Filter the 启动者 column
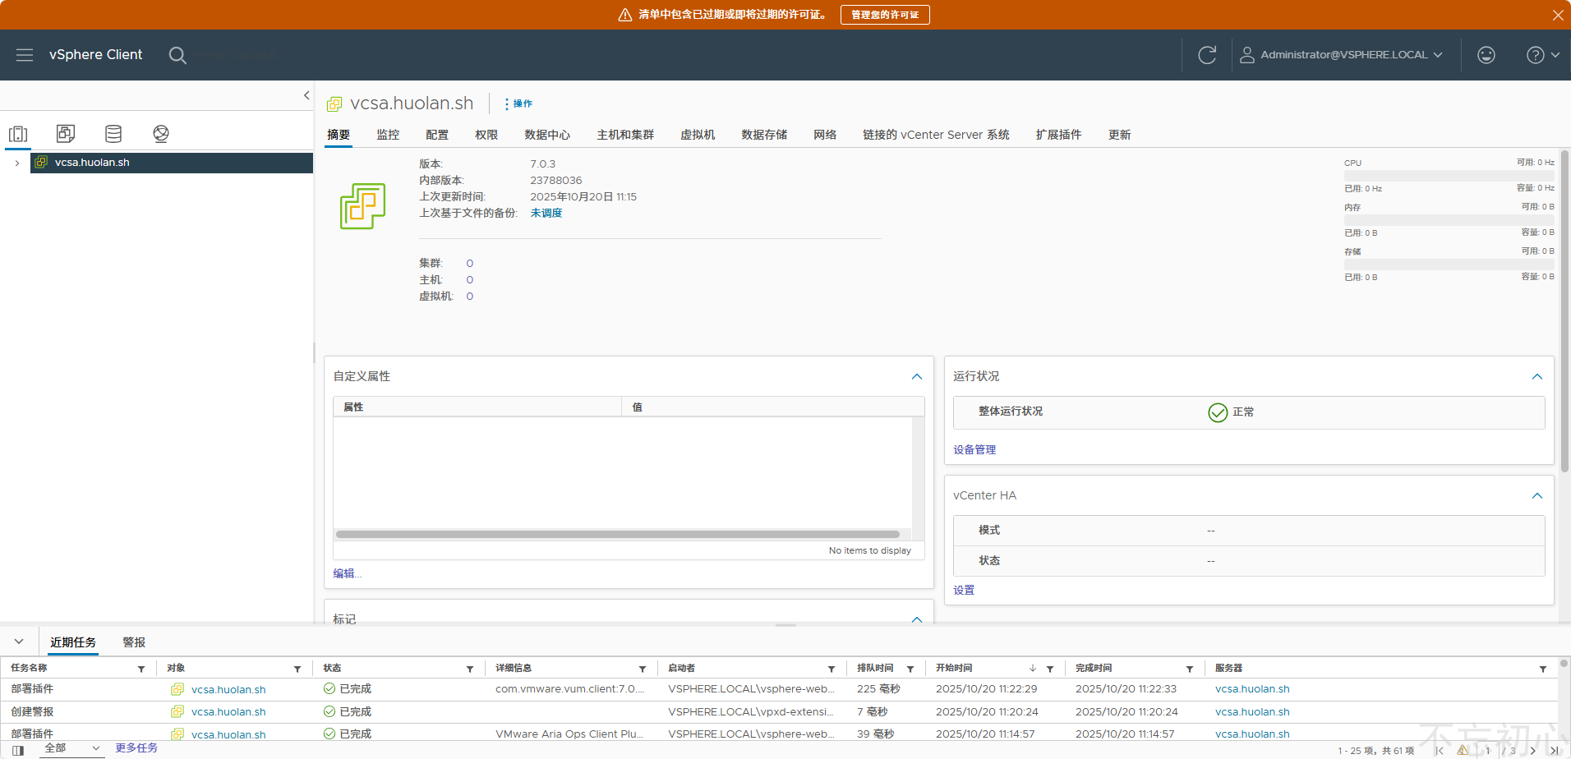Screen dimensions: 1571x759 (x=832, y=669)
